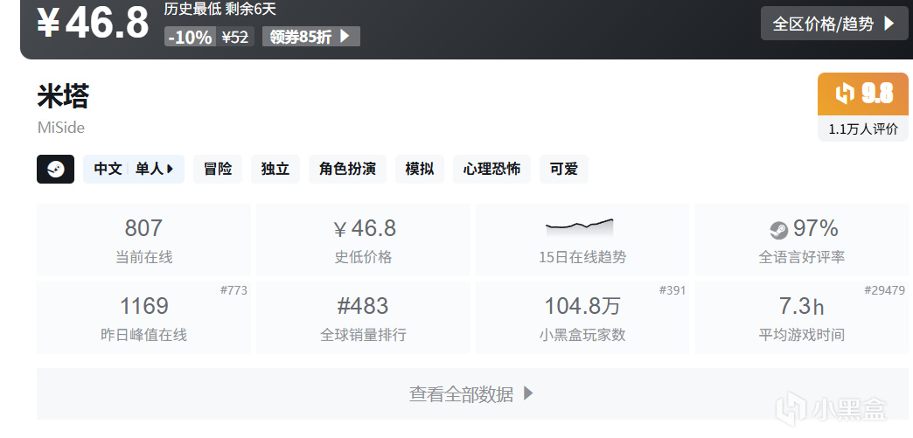913x438 pixels.
Task: Click the #391 rank label
Action: click(672, 290)
